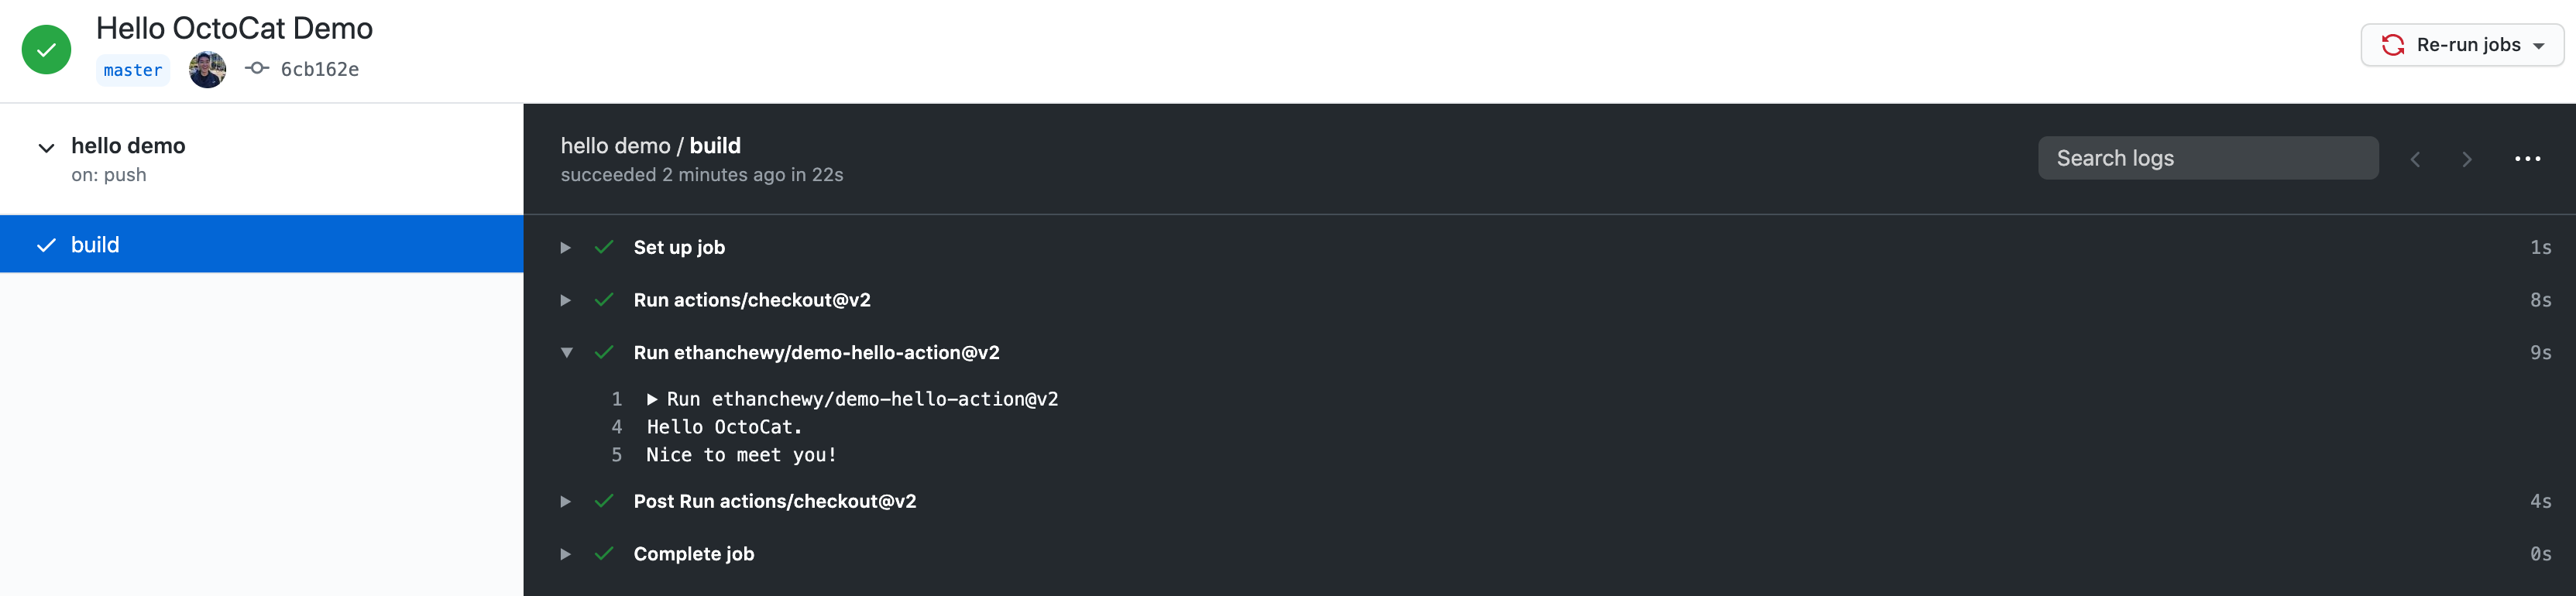This screenshot has height=596, width=2576.
Task: Expand the Post Run actions/checkout@v2 step
Action: [x=566, y=501]
